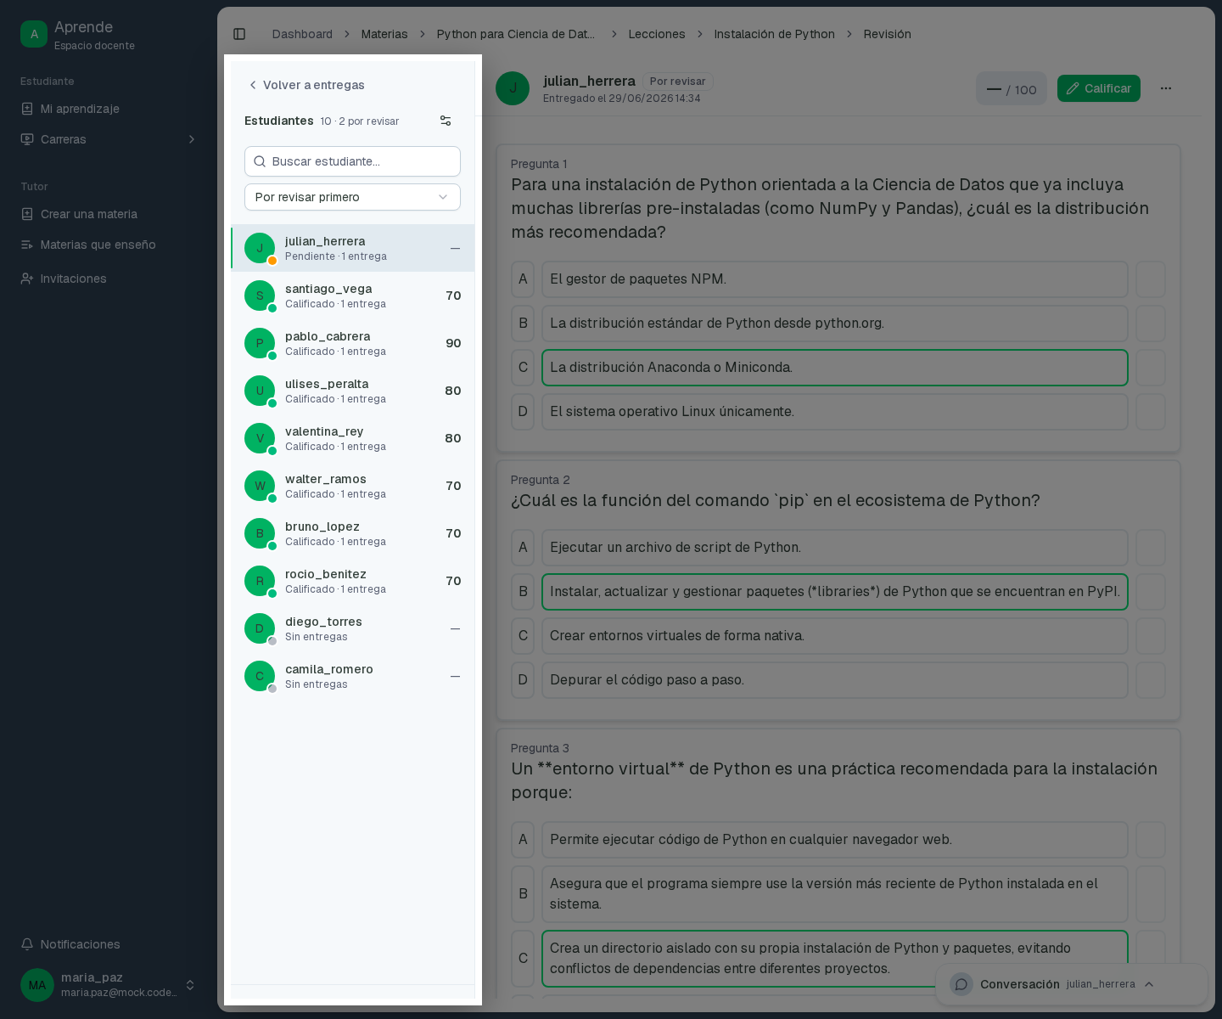Click the Volver a entregas link
Viewport: 1222px width, 1019px height.
[306, 85]
